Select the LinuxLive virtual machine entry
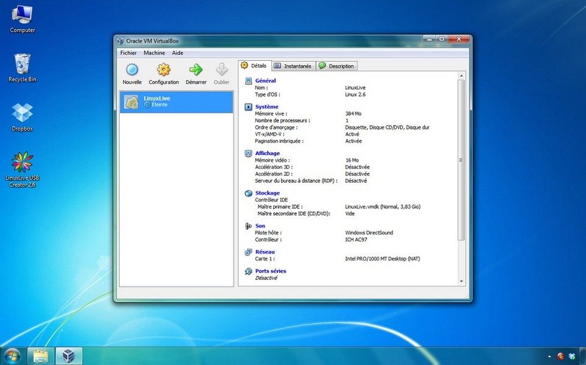Screen dimensions: 586x365 [x=176, y=102]
